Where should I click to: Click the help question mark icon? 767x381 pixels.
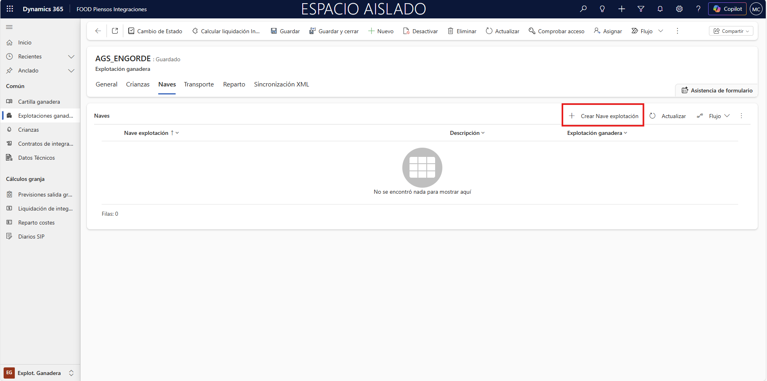click(698, 9)
